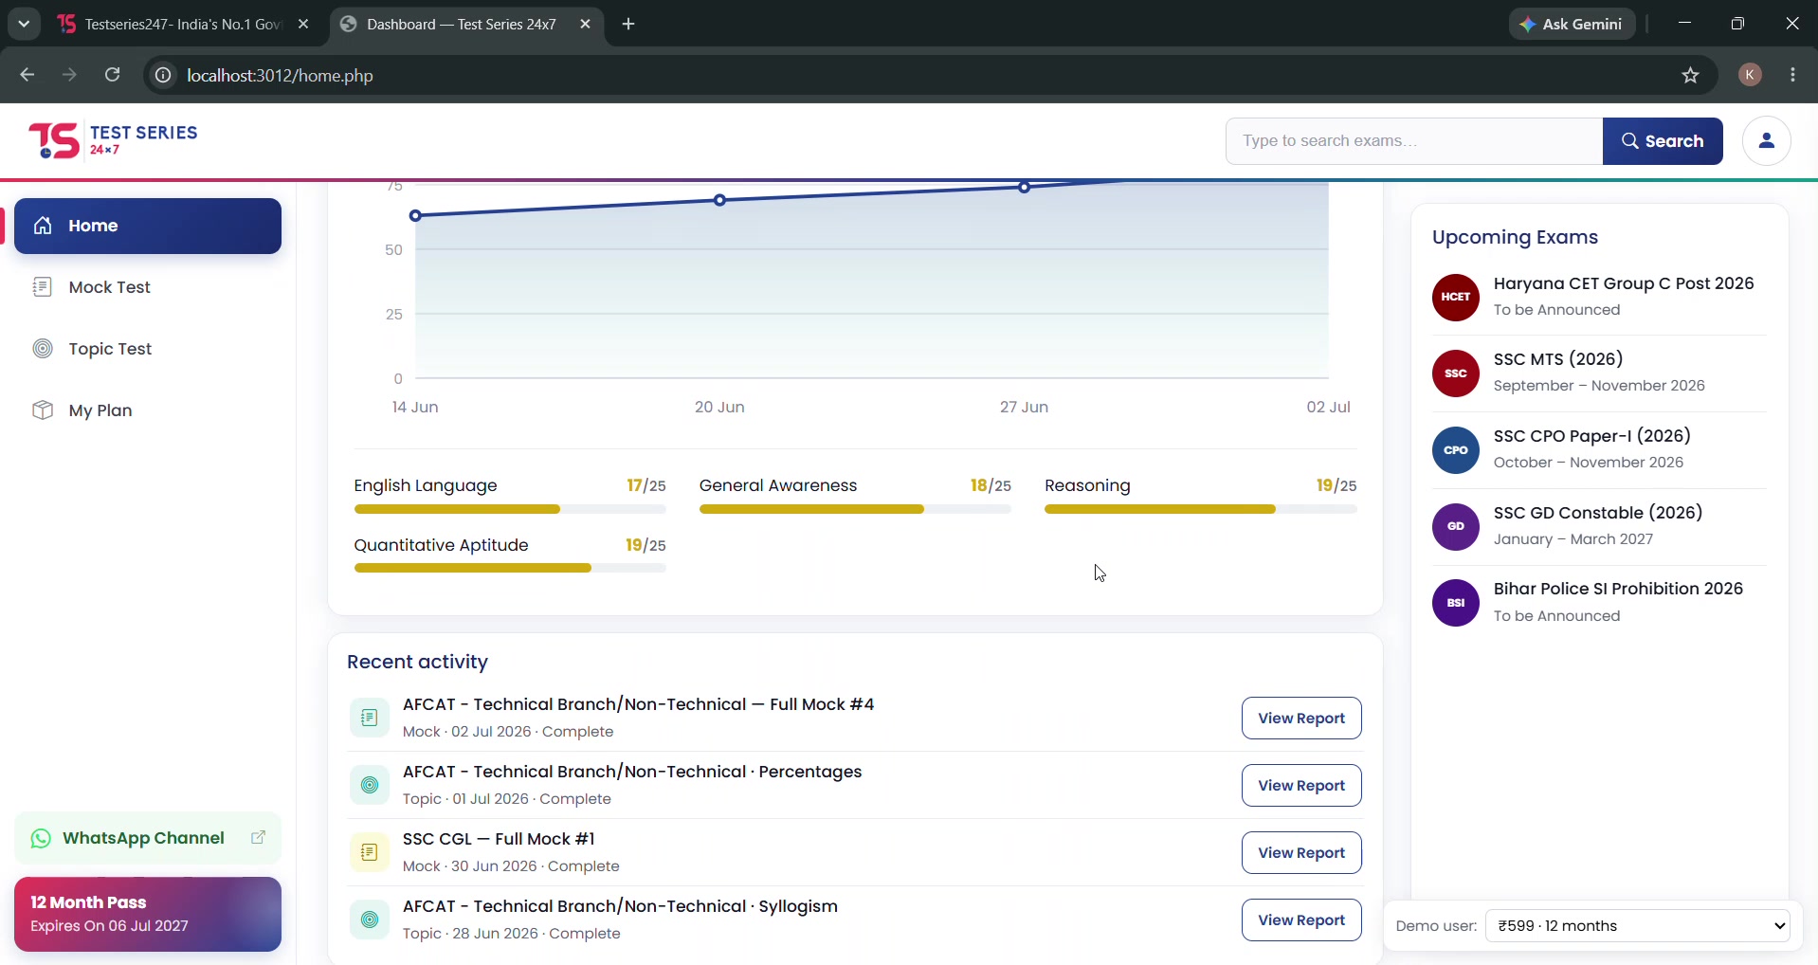Go to Home in the sidebar
The width and height of the screenshot is (1818, 965).
point(148,226)
